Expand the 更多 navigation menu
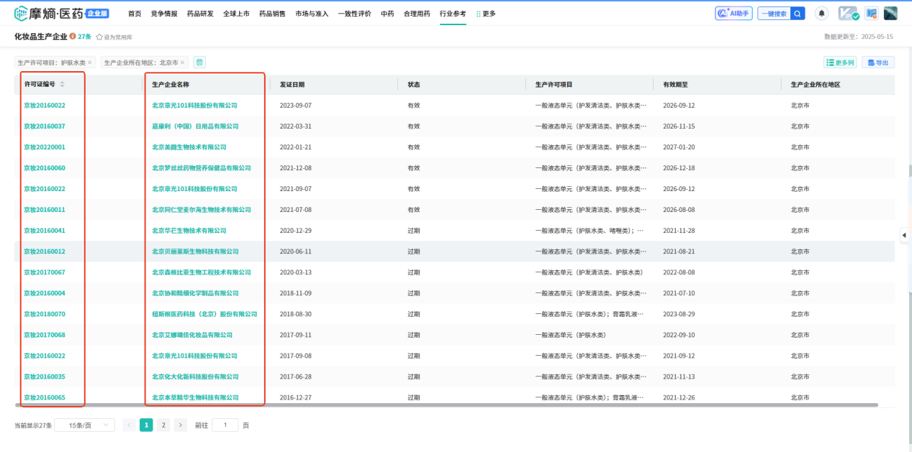Viewport: 912px width, 452px height. tap(486, 14)
